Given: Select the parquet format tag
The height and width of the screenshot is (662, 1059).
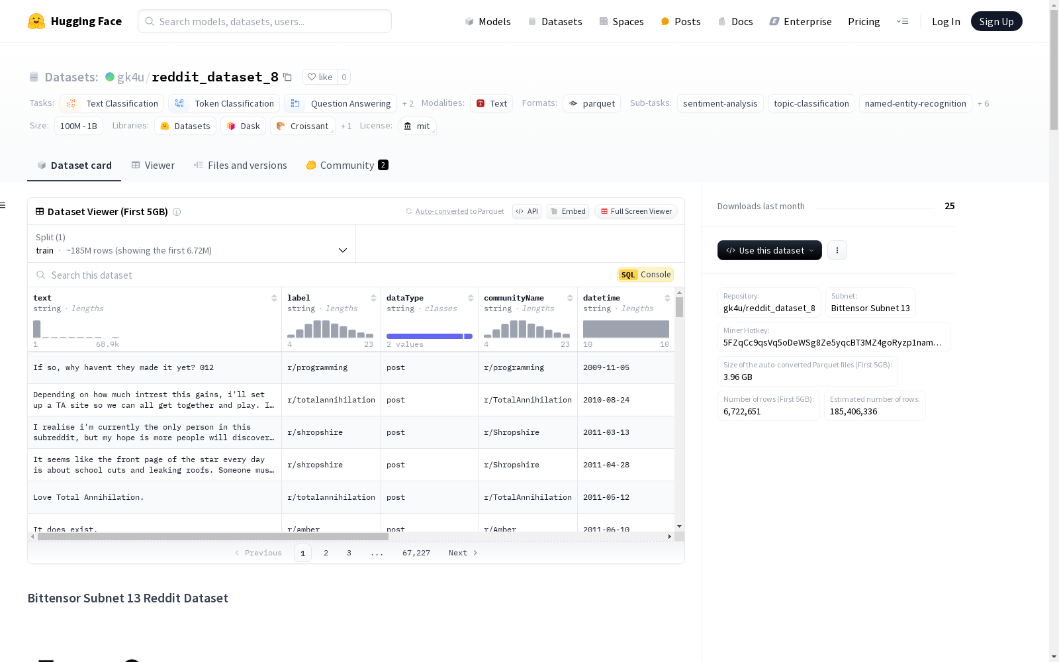Looking at the screenshot, I should (x=592, y=104).
